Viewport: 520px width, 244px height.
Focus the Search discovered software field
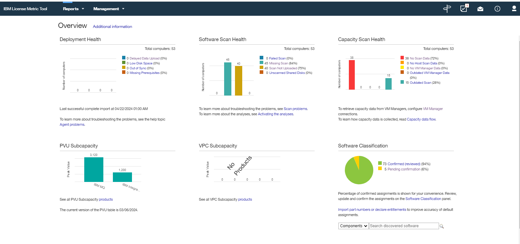(404, 226)
